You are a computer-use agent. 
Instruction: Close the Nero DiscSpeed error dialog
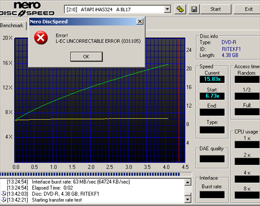point(140,22)
